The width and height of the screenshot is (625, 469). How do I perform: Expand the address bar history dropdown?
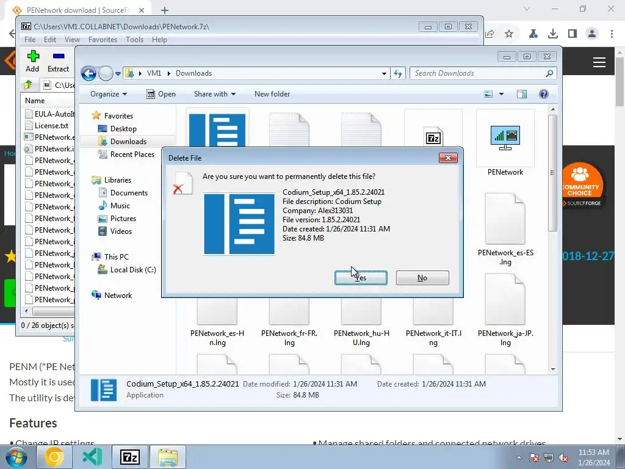click(384, 73)
